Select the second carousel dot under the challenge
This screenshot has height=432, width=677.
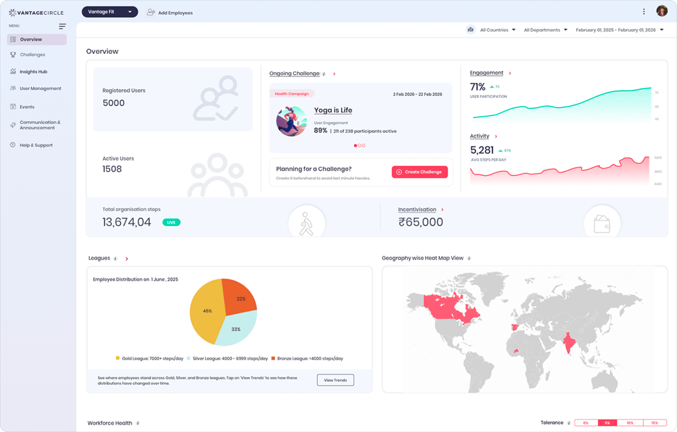pyautogui.click(x=360, y=146)
